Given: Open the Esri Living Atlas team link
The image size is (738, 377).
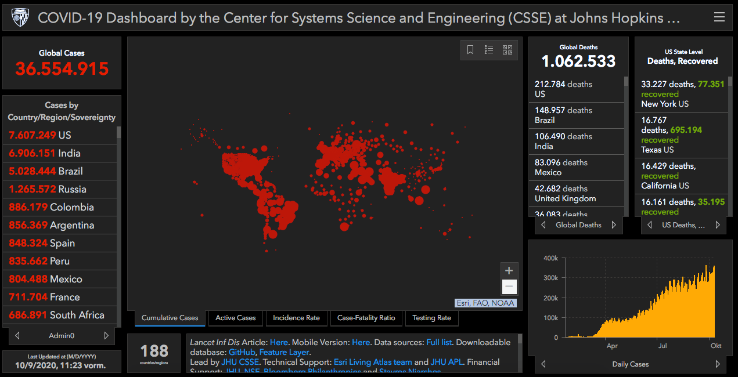Looking at the screenshot, I should [x=373, y=362].
